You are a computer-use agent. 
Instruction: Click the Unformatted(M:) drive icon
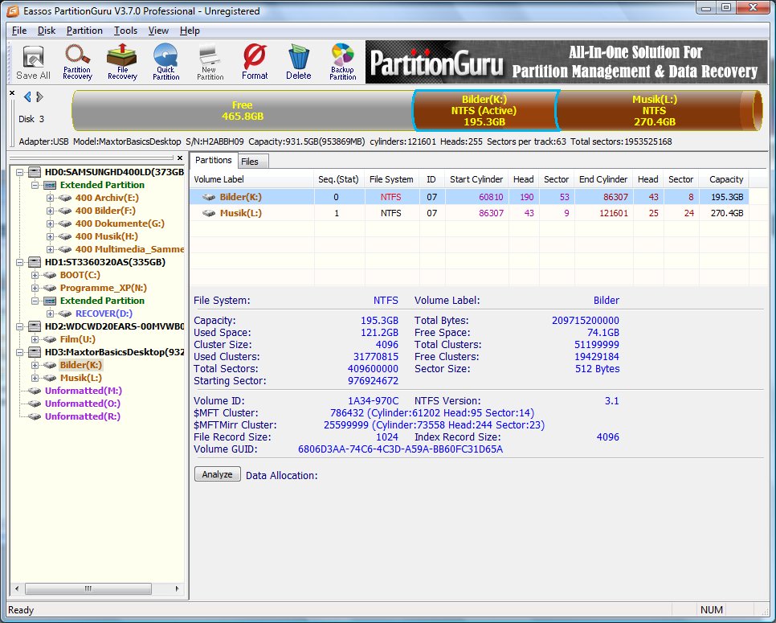(35, 391)
